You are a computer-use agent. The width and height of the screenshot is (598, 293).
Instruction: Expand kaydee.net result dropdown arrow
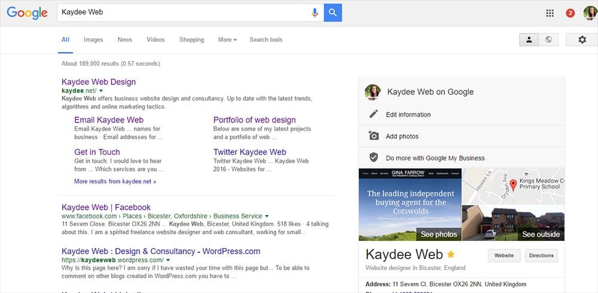point(100,91)
